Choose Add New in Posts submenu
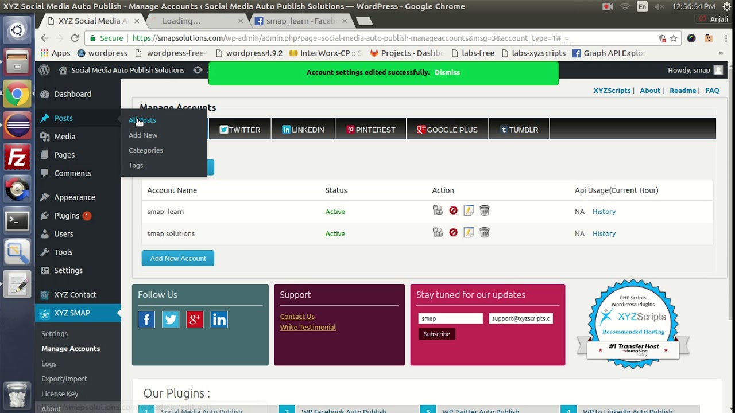The width and height of the screenshot is (735, 413). pos(143,135)
